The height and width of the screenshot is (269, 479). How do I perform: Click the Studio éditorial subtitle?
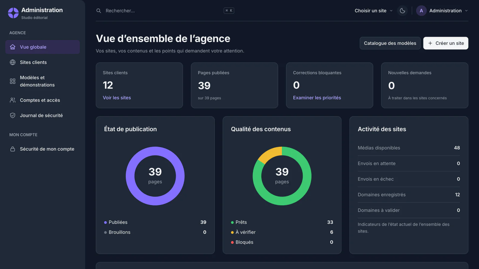click(x=34, y=18)
